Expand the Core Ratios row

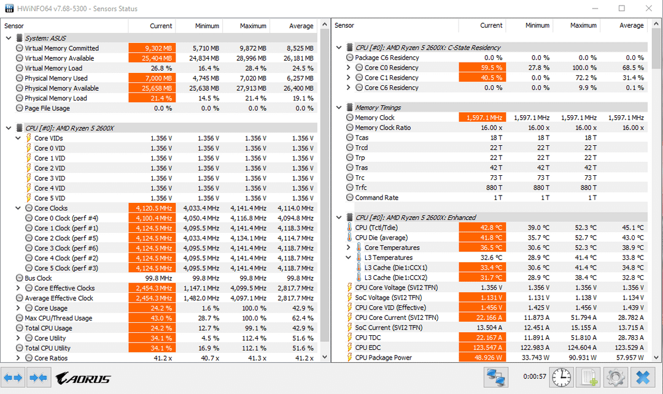[x=18, y=358]
